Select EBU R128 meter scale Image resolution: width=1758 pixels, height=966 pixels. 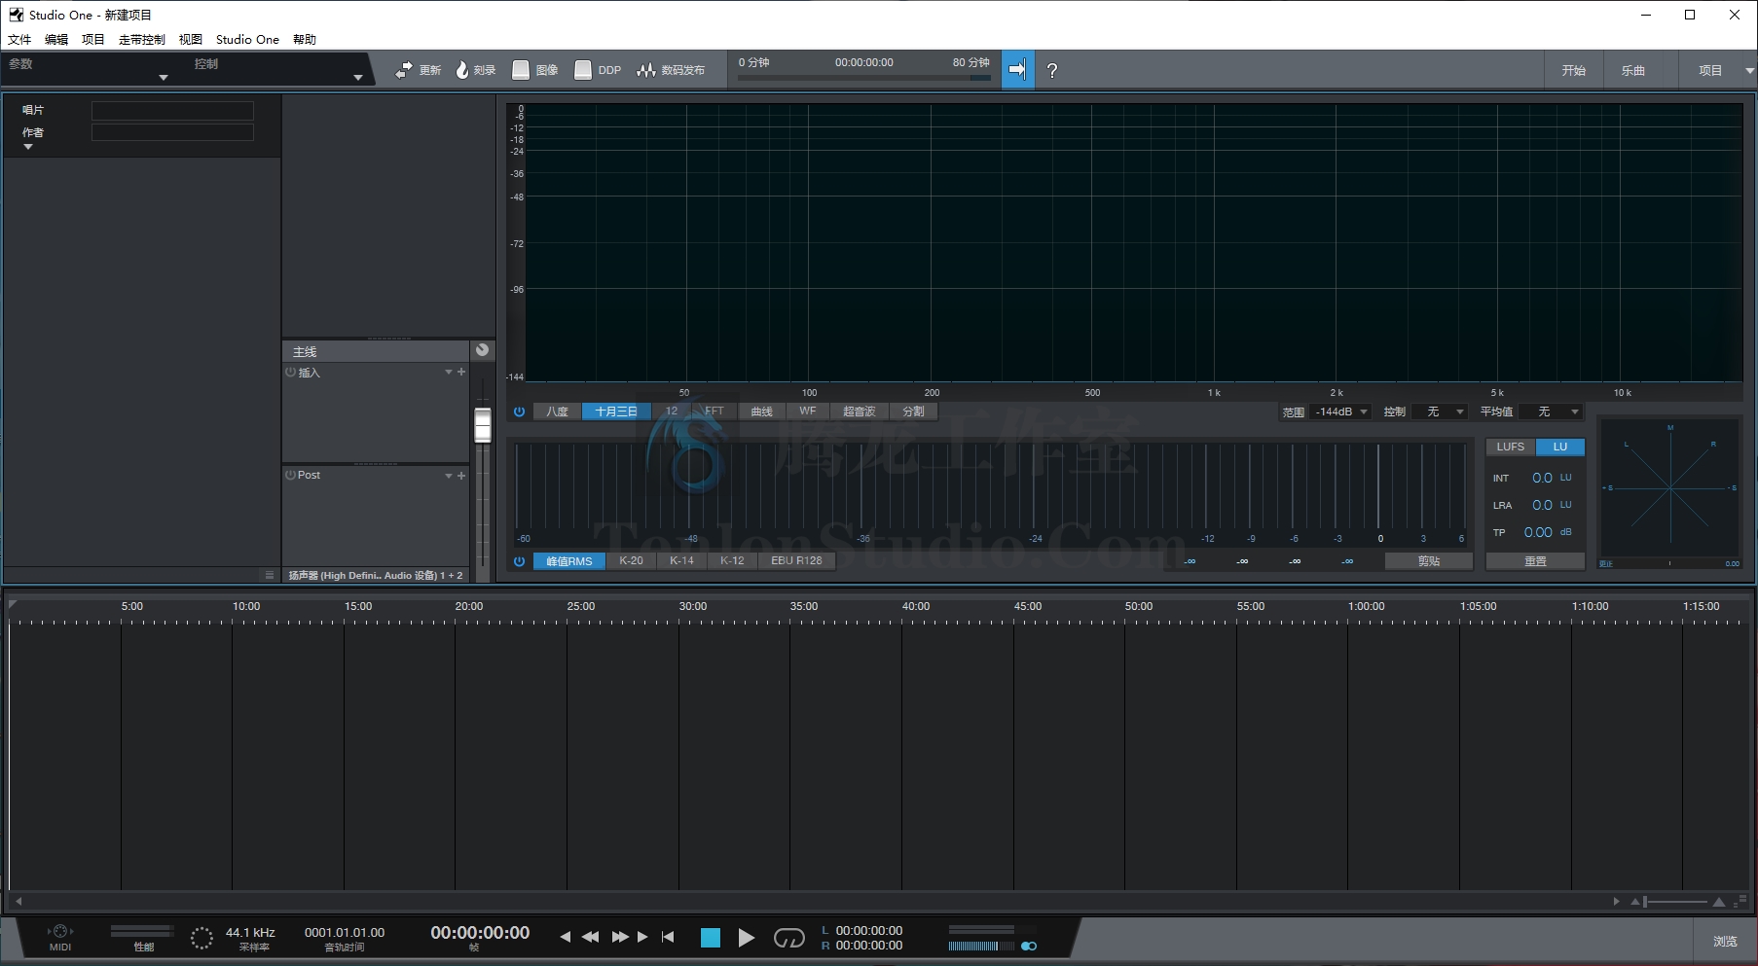(796, 561)
